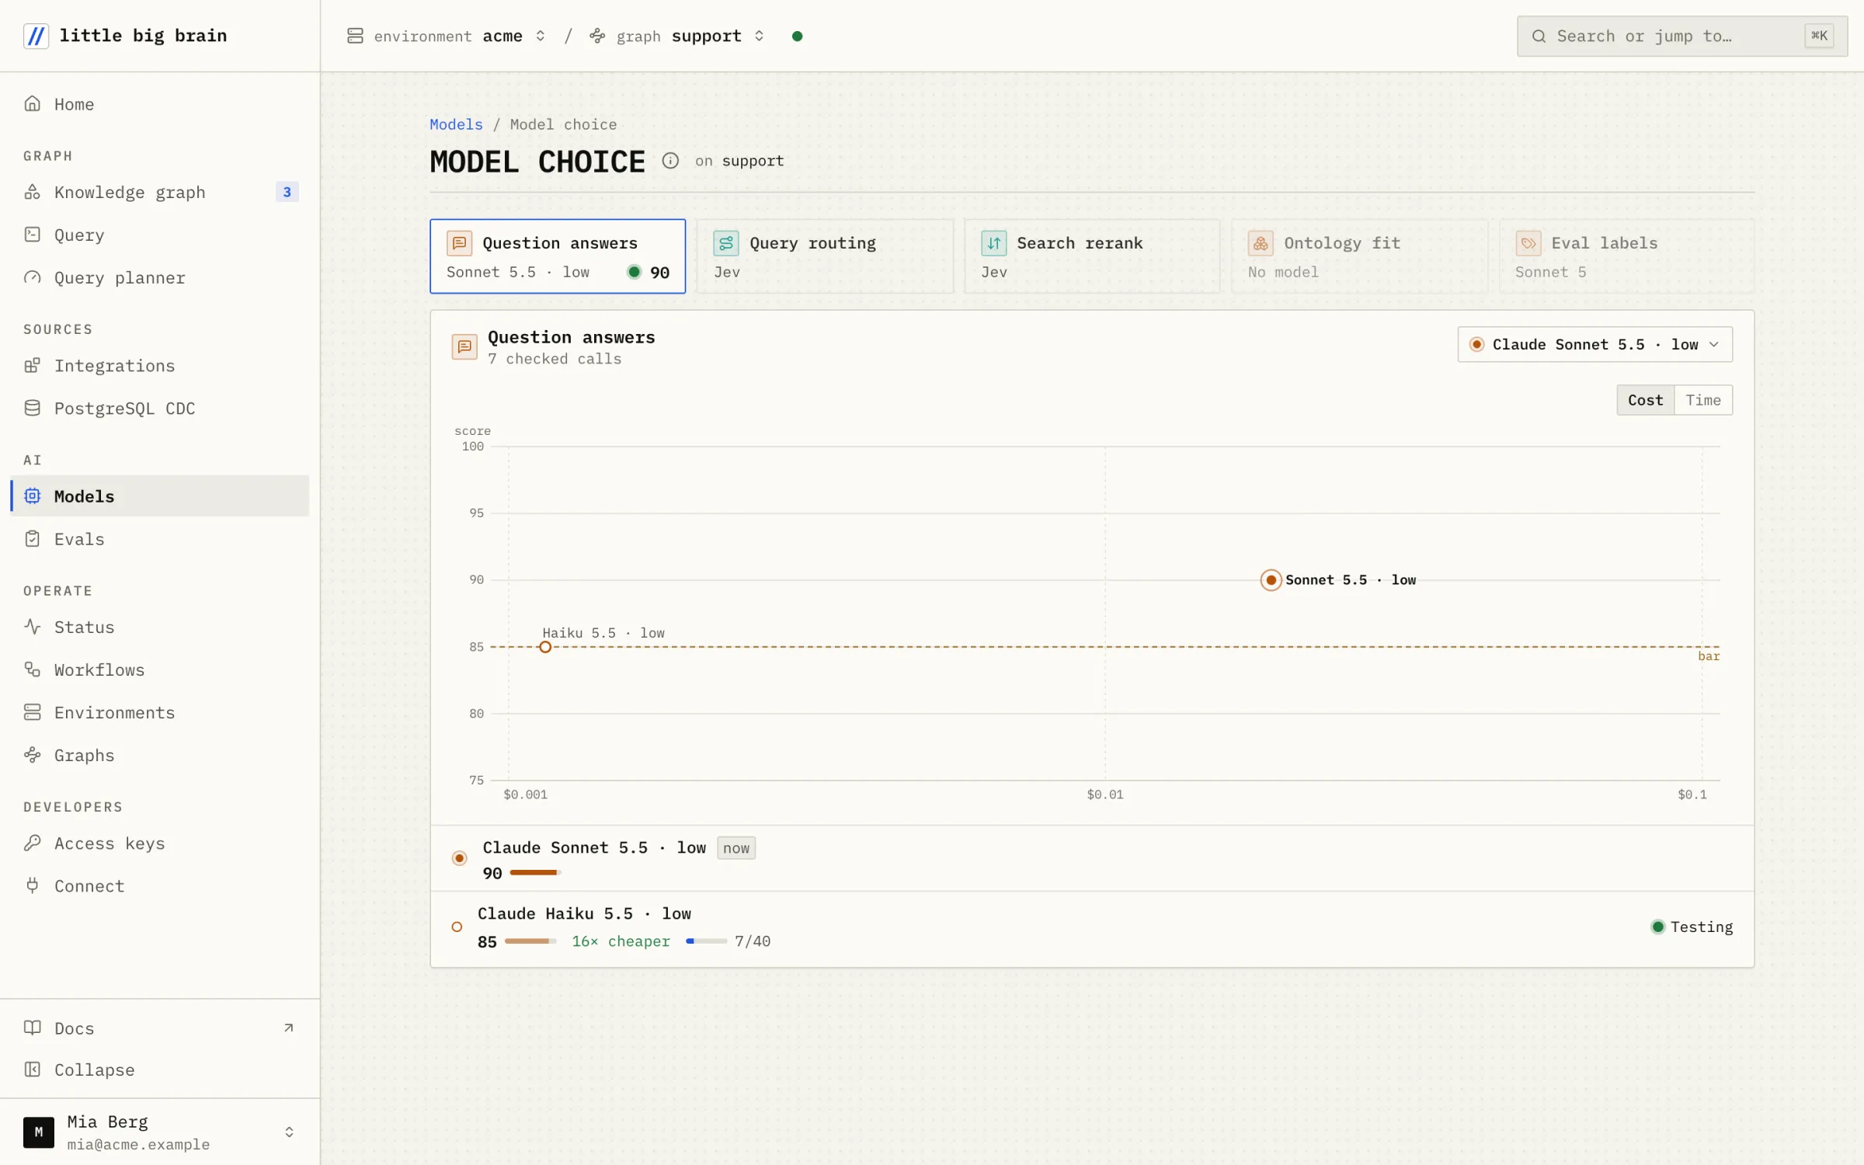Open Models in the AI sidebar section

coord(160,496)
